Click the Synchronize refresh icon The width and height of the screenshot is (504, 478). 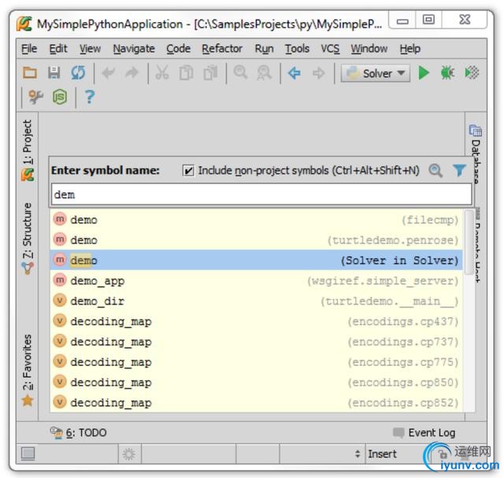point(78,73)
